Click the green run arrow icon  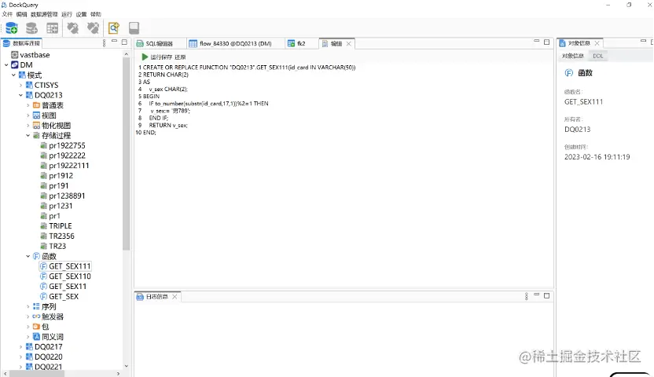pyautogui.click(x=145, y=57)
